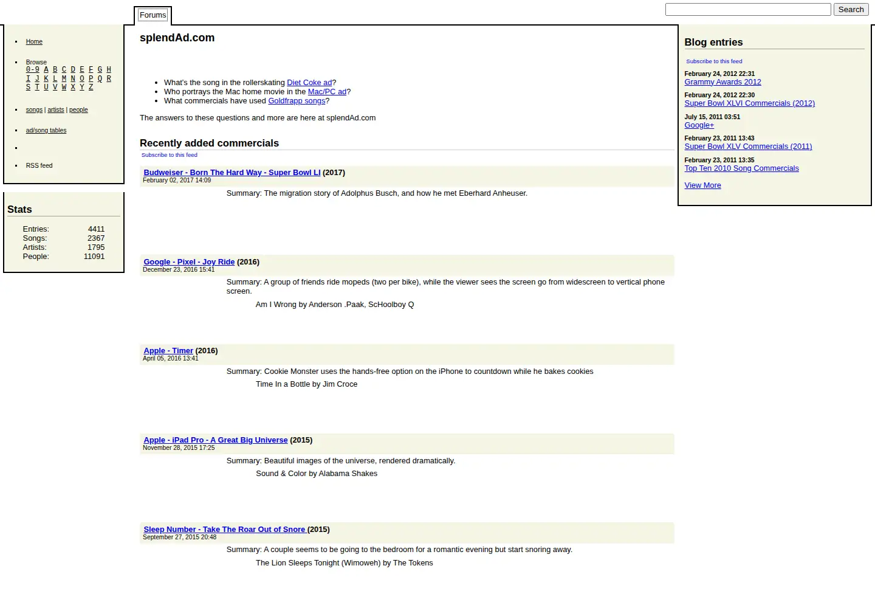The height and width of the screenshot is (608, 875).
Task: Click 'Time In a Bottle by Jim Croce' text
Action: (x=306, y=384)
